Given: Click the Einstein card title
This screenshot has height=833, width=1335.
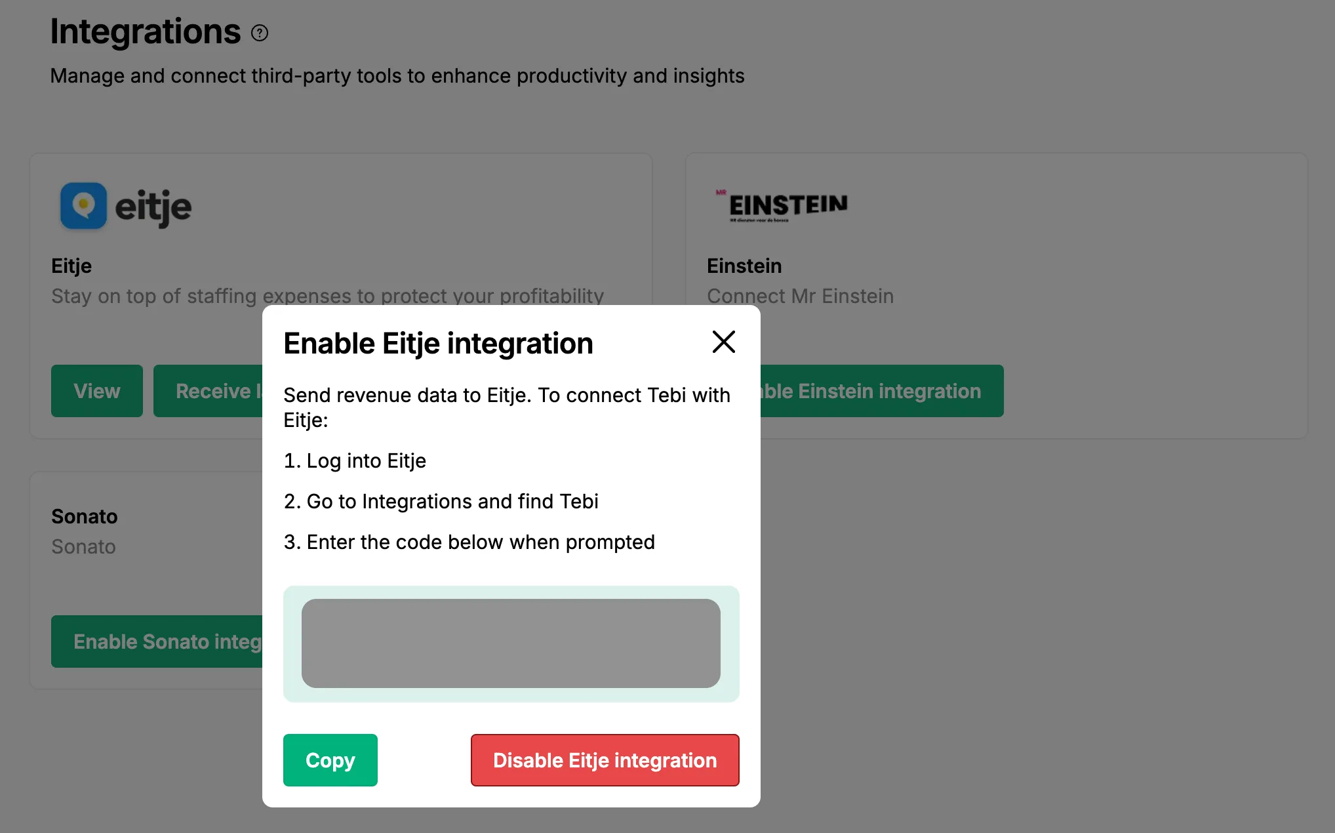Looking at the screenshot, I should pyautogui.click(x=744, y=266).
